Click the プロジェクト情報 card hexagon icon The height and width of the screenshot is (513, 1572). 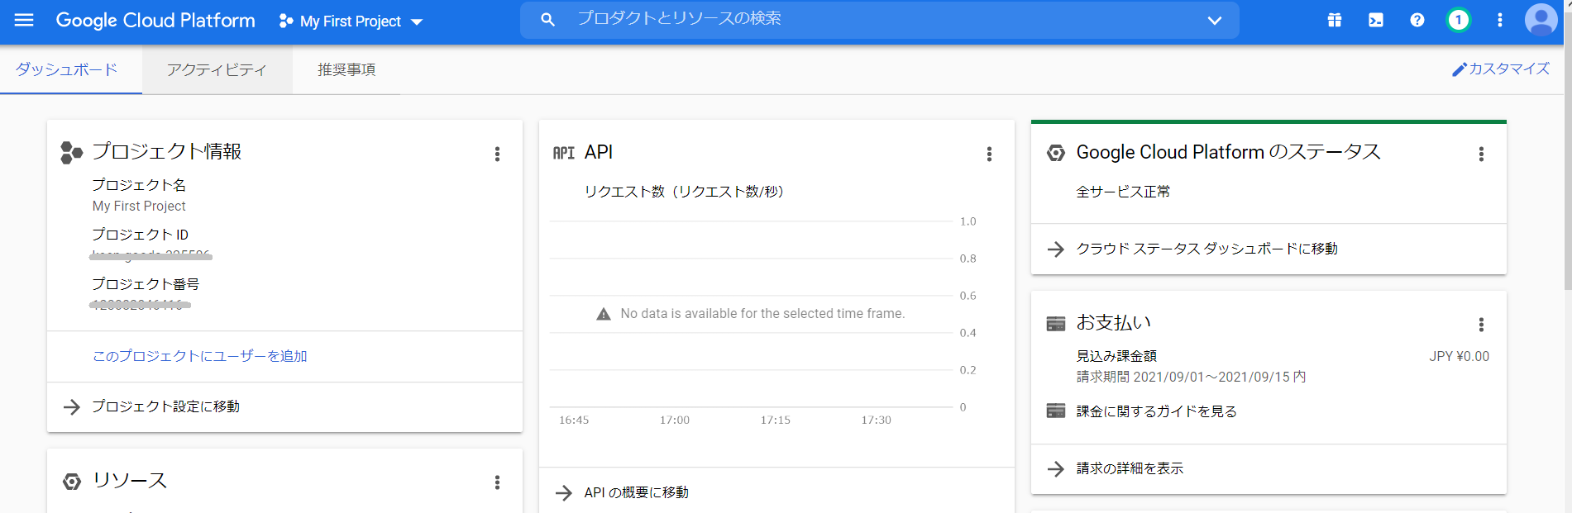coord(71,153)
